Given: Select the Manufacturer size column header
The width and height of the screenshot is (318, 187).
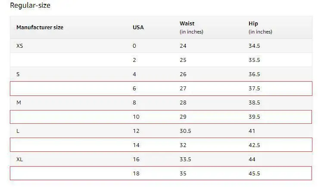Looking at the screenshot, I should (40, 28).
